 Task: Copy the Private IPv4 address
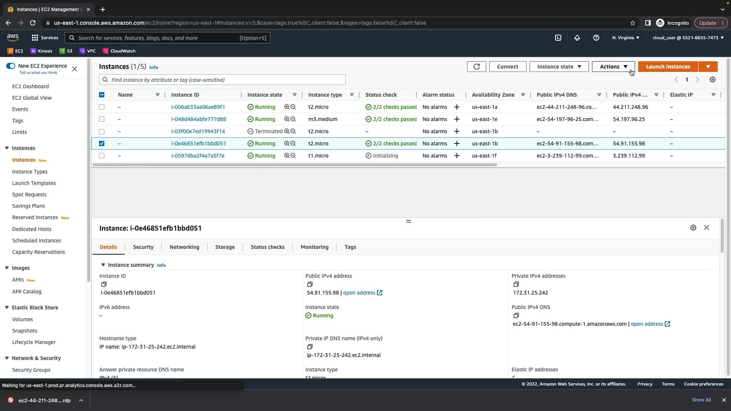(516, 284)
